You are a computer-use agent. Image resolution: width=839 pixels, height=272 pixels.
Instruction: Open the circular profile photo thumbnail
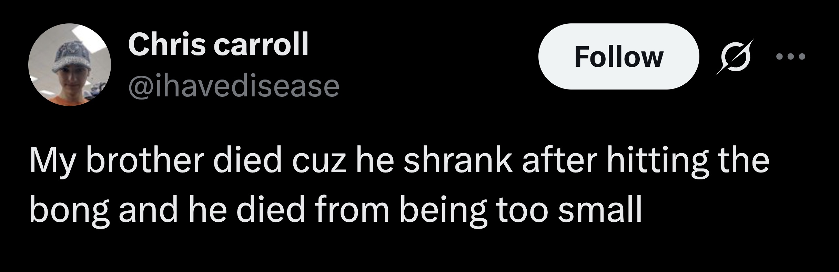(70, 65)
